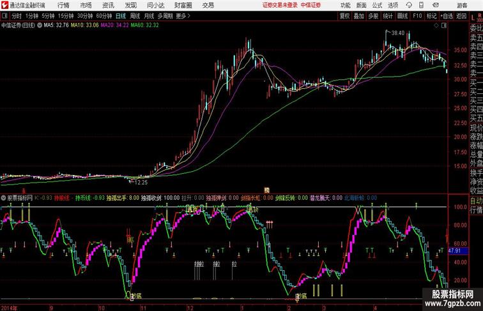
Task: Switch to 5分钟 period
Action: (x=48, y=16)
